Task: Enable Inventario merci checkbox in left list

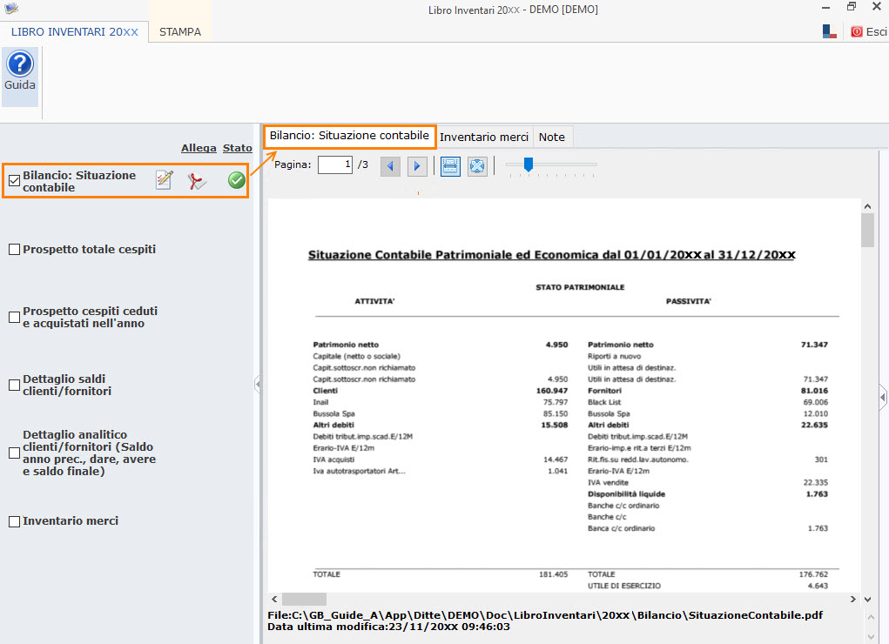Action: pyautogui.click(x=14, y=521)
